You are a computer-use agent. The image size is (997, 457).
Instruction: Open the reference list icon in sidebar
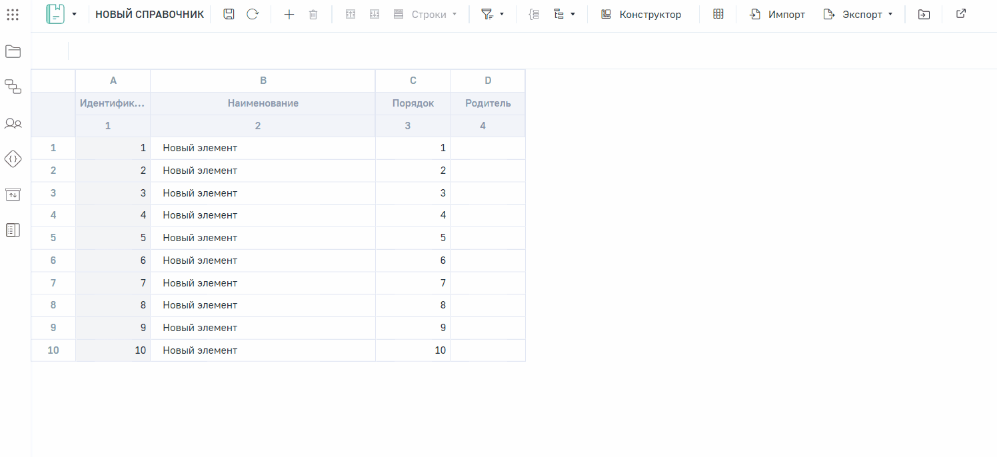[13, 230]
